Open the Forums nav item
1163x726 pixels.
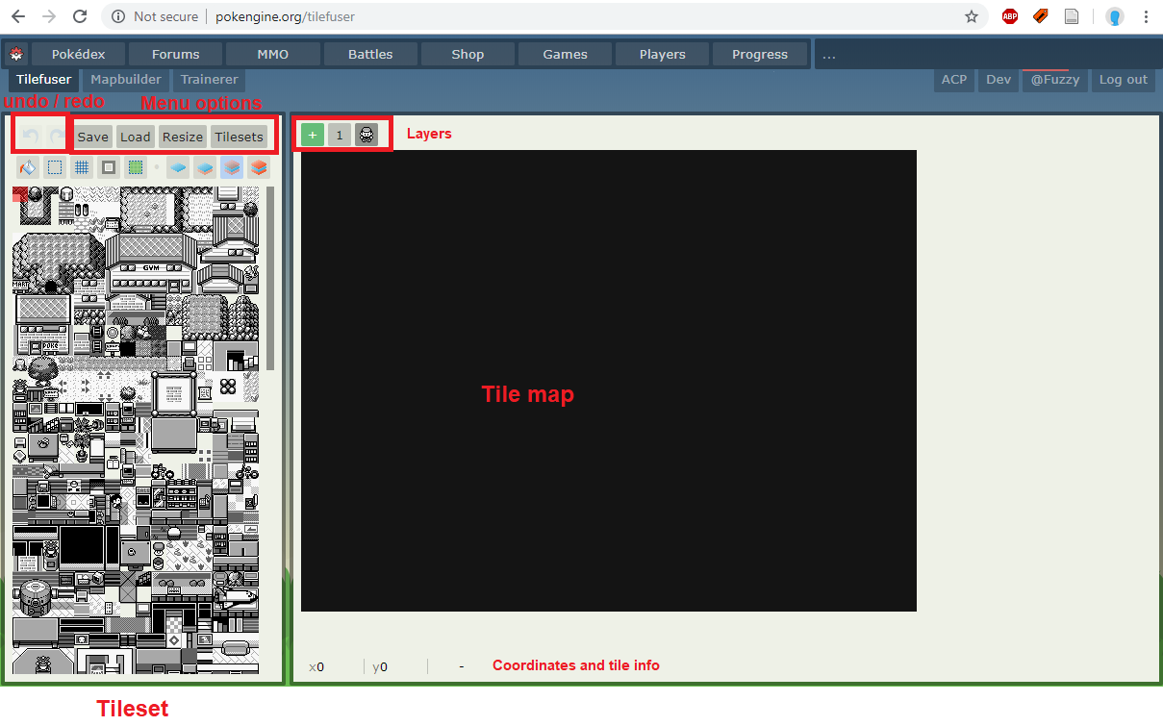[176, 54]
